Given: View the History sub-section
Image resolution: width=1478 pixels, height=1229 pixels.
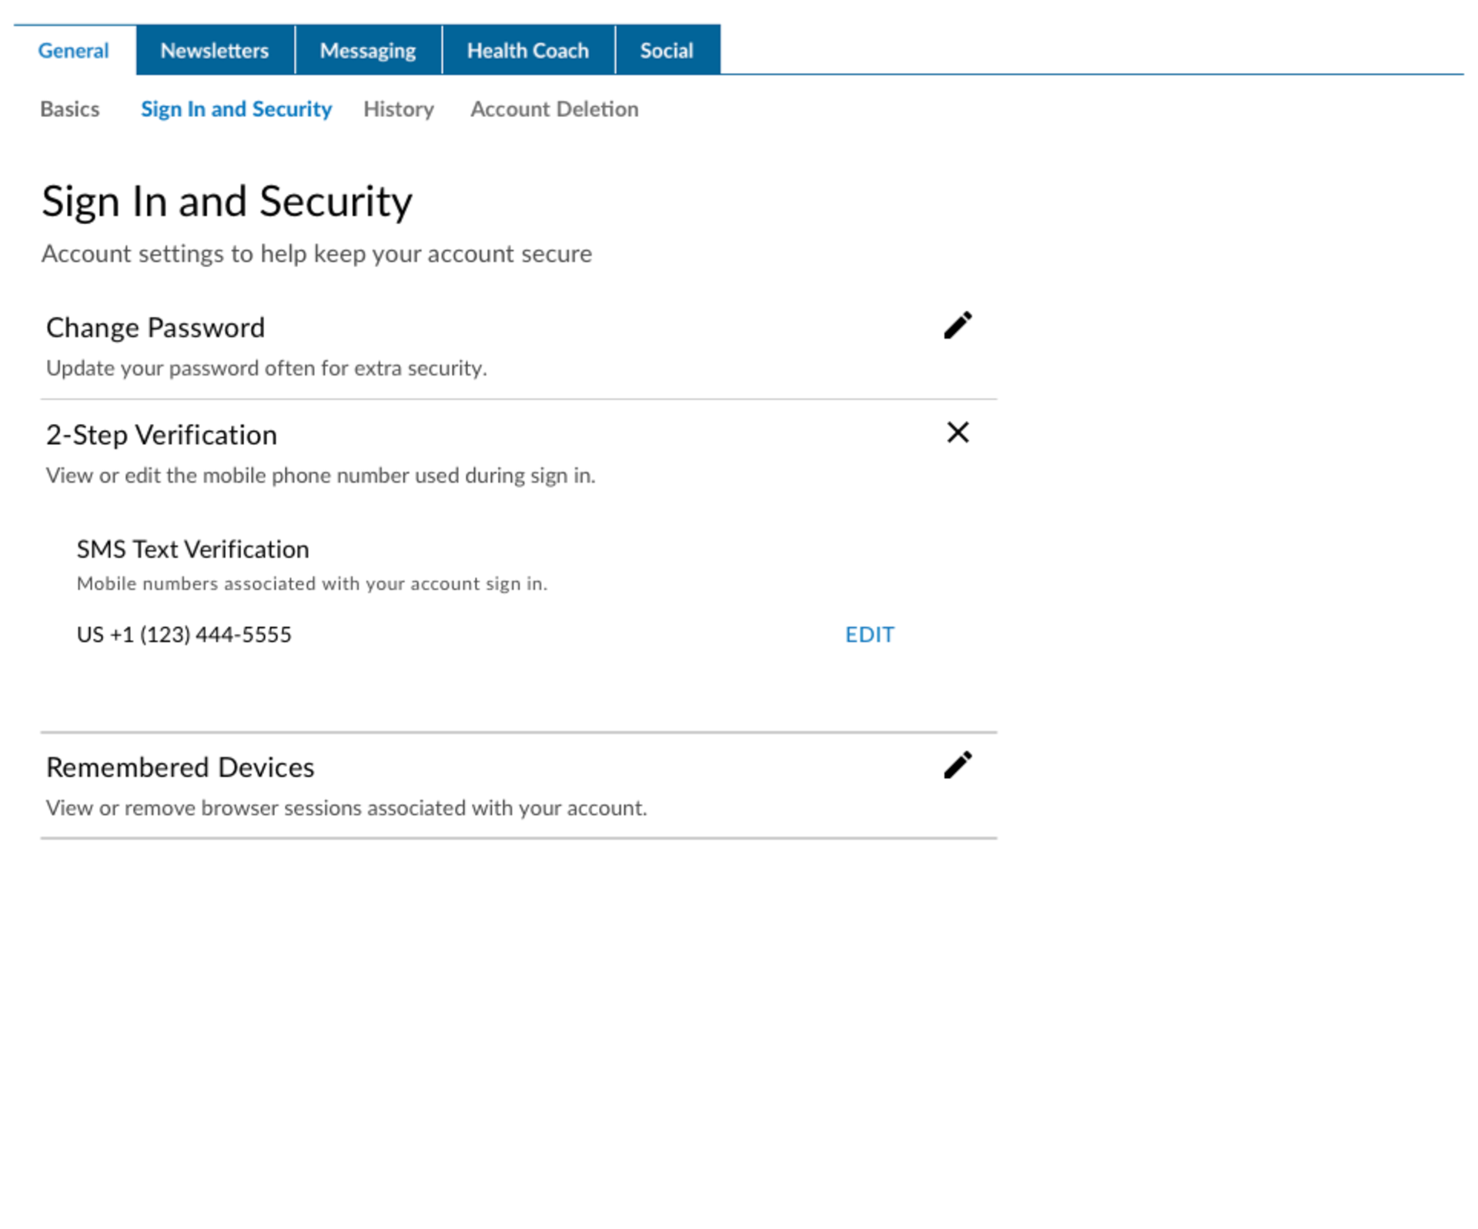Looking at the screenshot, I should pos(398,109).
